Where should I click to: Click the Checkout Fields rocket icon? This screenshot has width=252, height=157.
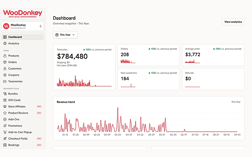click(x=5, y=138)
